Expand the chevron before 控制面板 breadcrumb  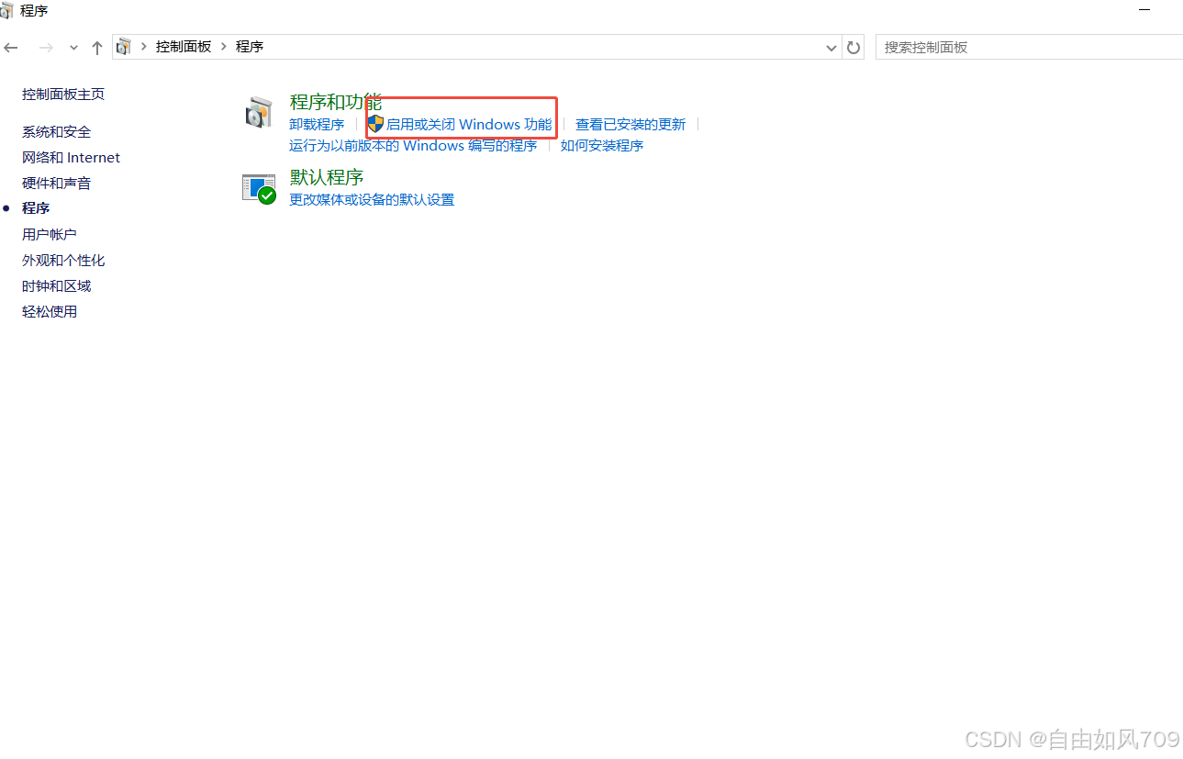(x=144, y=46)
